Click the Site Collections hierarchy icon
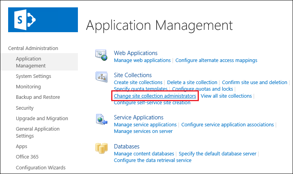293x174 pixels. (101, 77)
